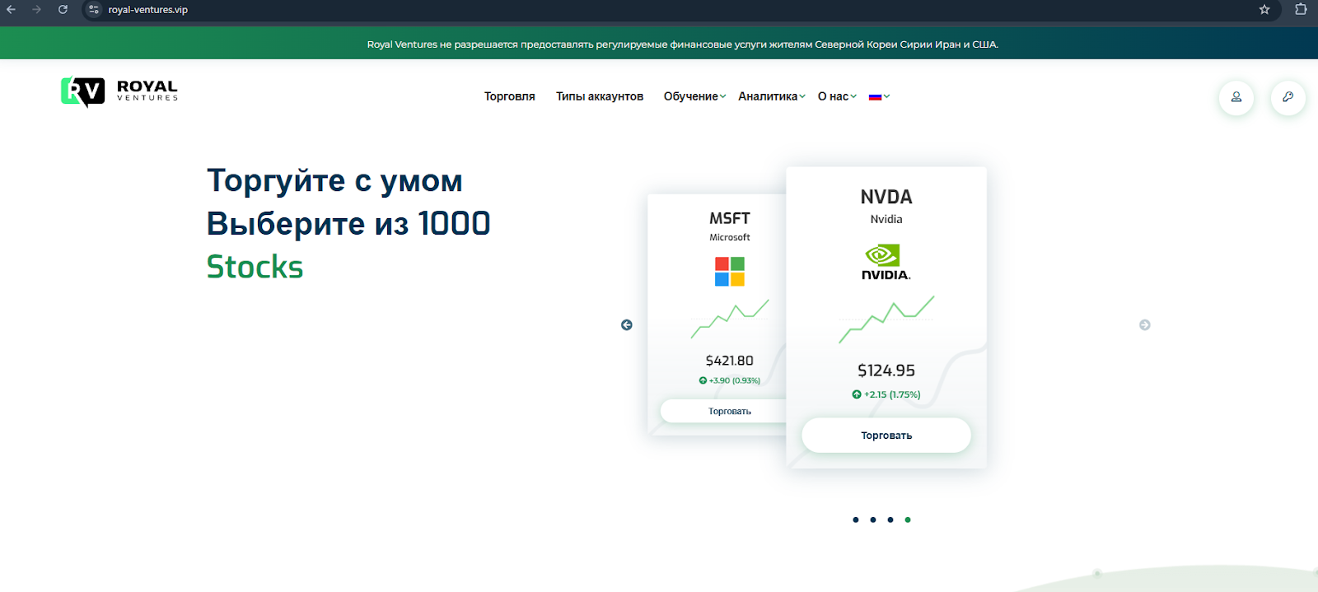This screenshot has width=1318, height=592.
Task: Click the browser back arrow
Action: click(x=12, y=10)
